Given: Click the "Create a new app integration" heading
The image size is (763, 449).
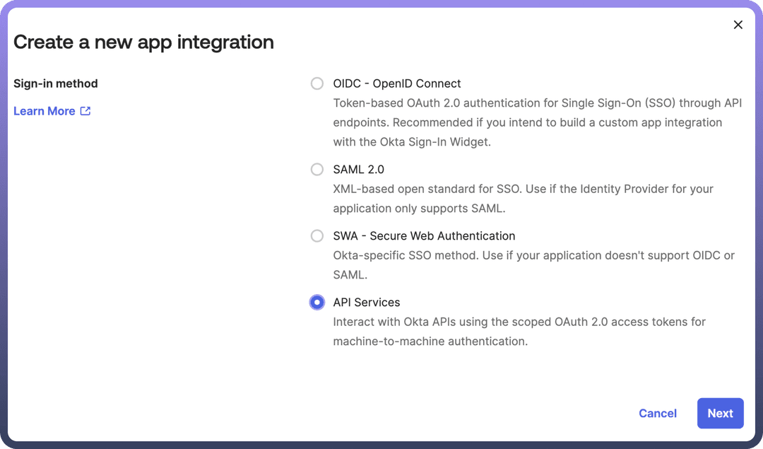Looking at the screenshot, I should (x=143, y=42).
